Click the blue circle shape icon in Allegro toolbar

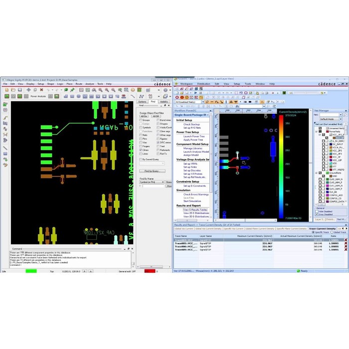pyautogui.click(x=79, y=96)
